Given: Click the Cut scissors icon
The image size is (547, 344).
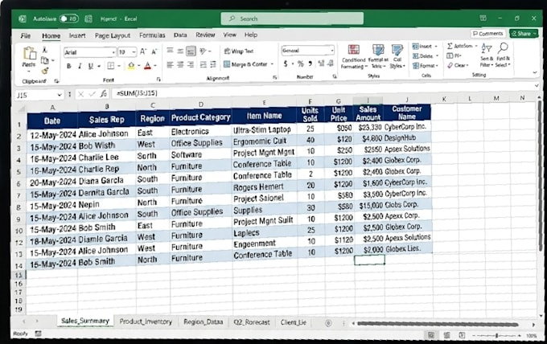Looking at the screenshot, I should (x=45, y=50).
